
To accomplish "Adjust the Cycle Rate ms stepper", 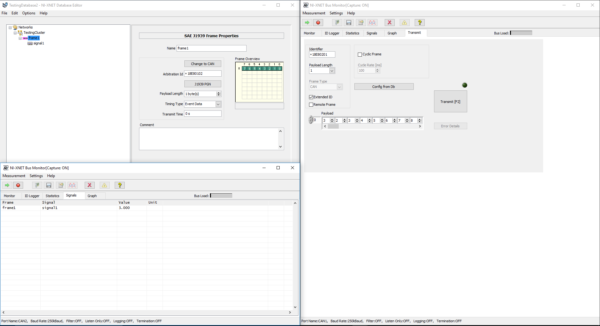I will (377, 70).
